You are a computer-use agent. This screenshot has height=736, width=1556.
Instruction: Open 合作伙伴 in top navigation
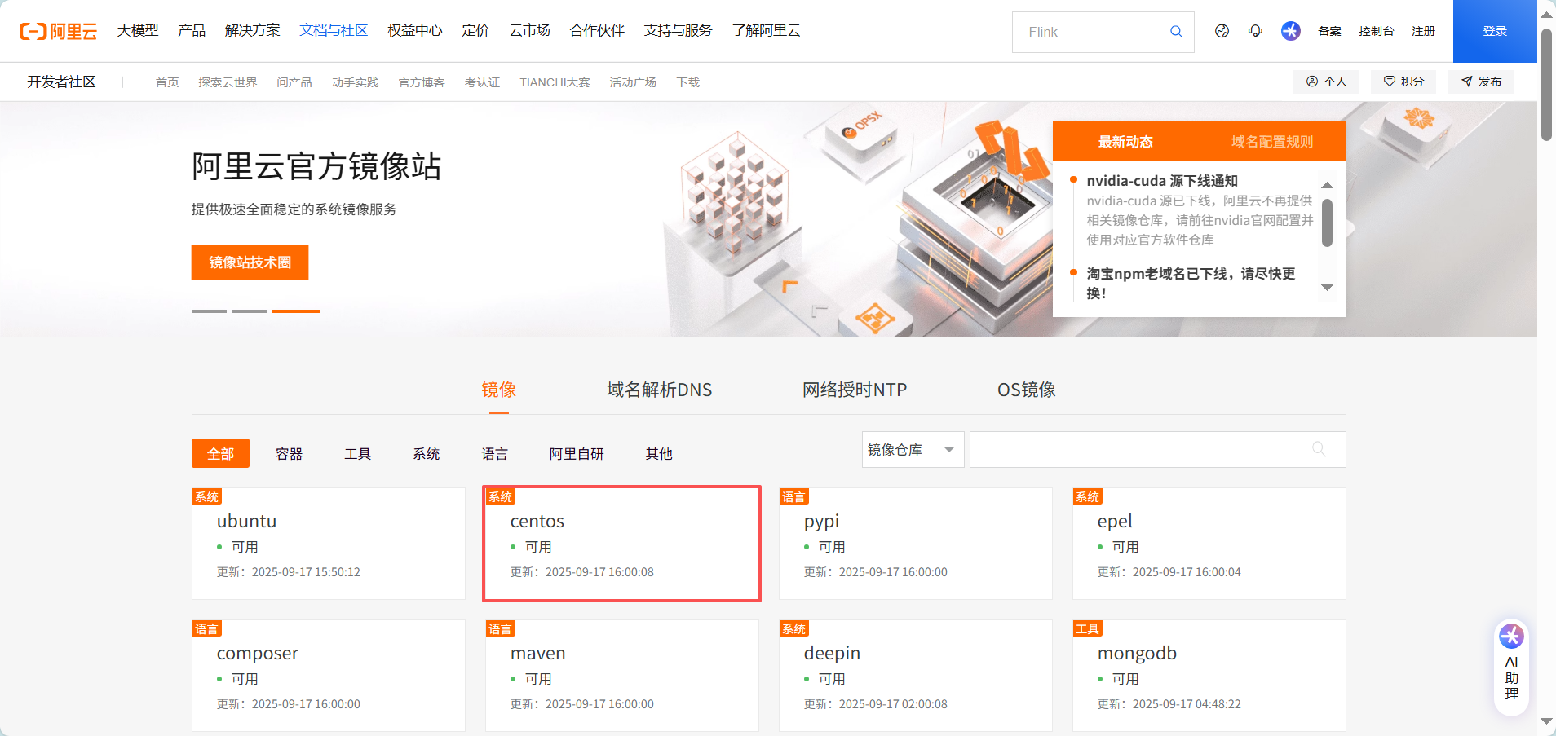[597, 31]
